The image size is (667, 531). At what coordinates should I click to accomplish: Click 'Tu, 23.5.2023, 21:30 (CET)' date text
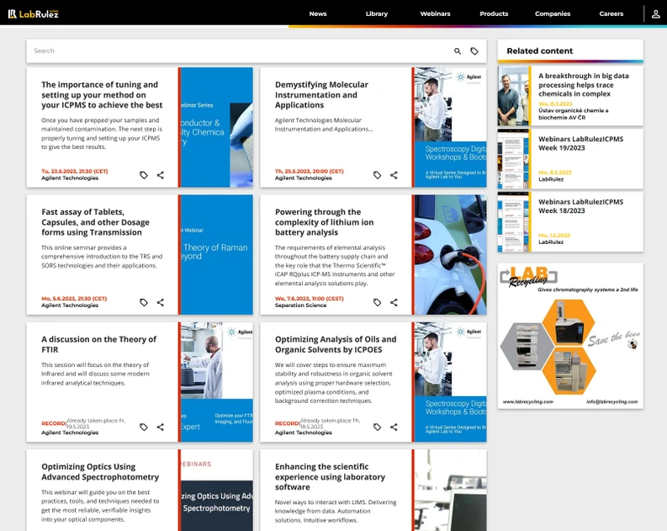click(x=75, y=171)
